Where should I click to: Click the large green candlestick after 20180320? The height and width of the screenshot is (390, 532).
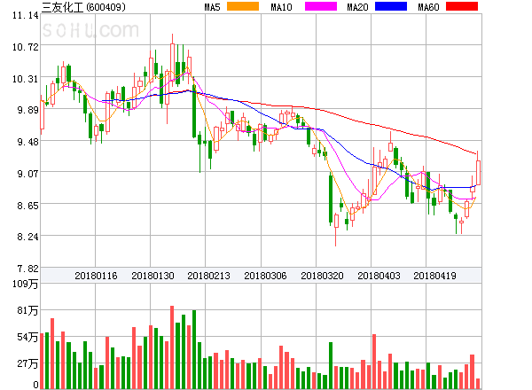[x=331, y=199]
